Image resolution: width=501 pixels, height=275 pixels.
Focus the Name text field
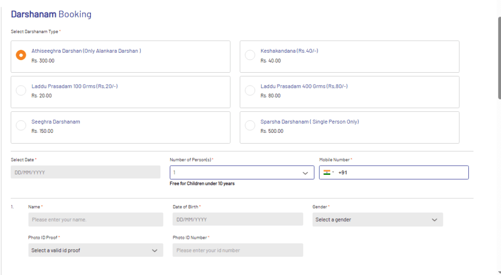point(95,220)
